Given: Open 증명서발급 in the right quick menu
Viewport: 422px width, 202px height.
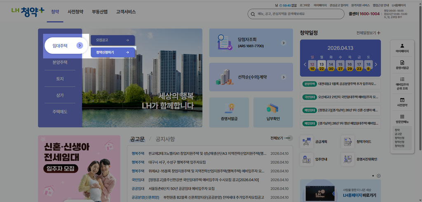Looking at the screenshot, I should (402, 65).
